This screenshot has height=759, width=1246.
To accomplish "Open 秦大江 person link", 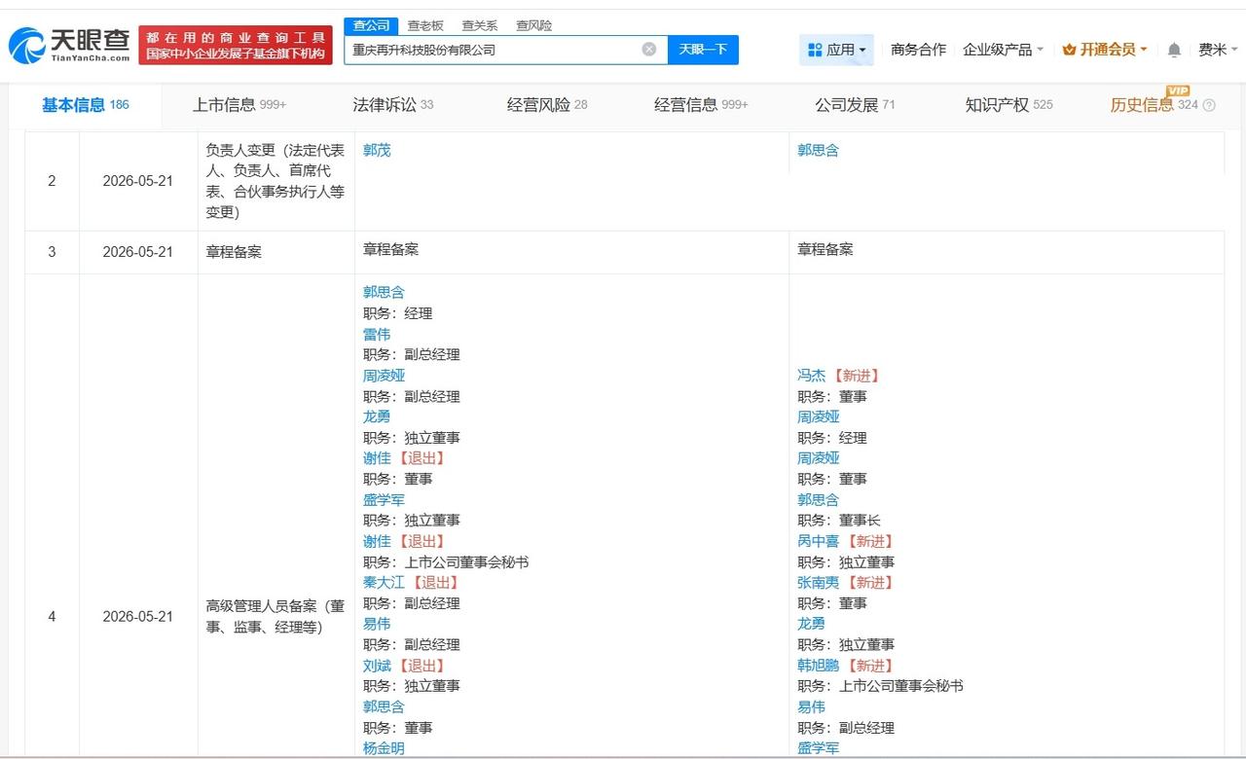I will coord(384,583).
